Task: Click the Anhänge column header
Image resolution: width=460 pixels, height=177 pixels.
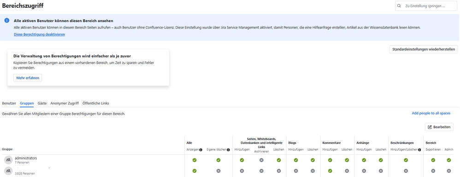Action: [x=363, y=143]
